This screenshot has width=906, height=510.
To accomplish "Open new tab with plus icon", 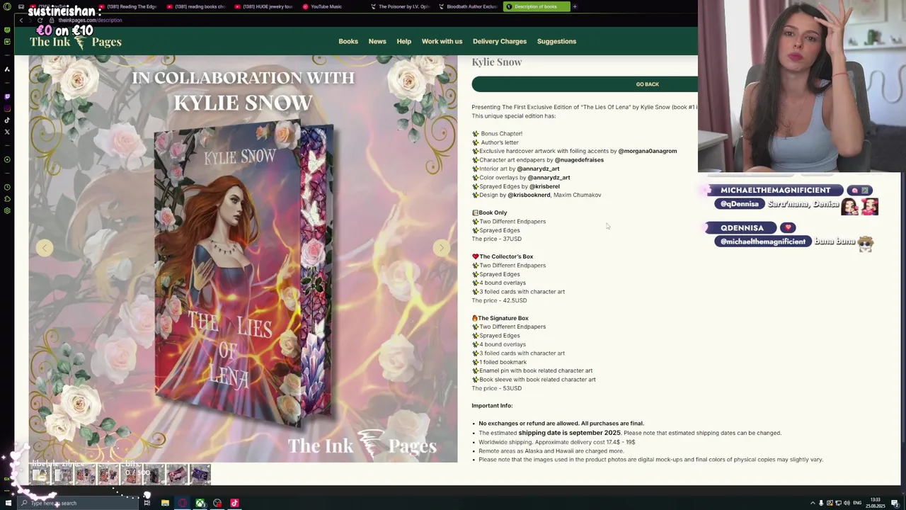I will [575, 6].
